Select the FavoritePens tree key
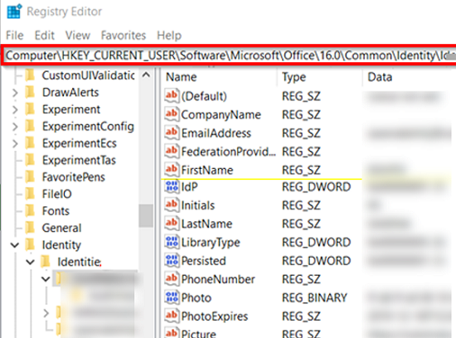Screen dimensions: 456x338 [x=73, y=177]
